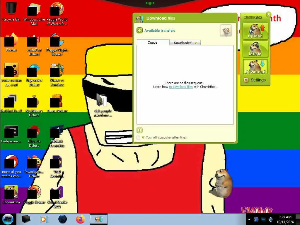Click the dark globe taskbar icon
Screen dimensions: 300x225
62,219
